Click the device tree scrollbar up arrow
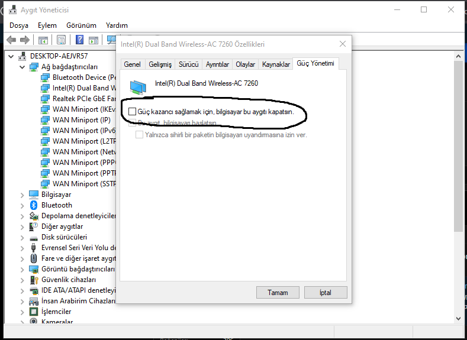This screenshot has height=340, width=467. [458, 56]
